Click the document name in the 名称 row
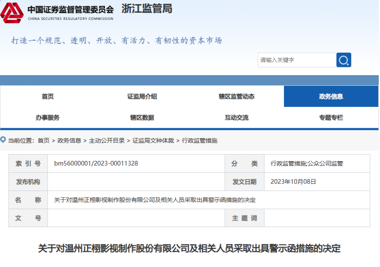 coord(155,200)
